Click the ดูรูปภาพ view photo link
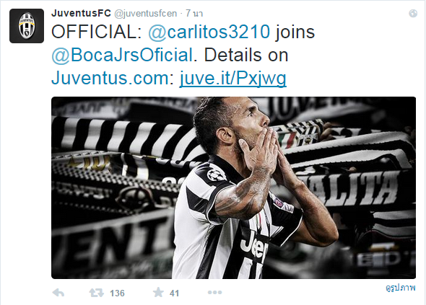 401,288
